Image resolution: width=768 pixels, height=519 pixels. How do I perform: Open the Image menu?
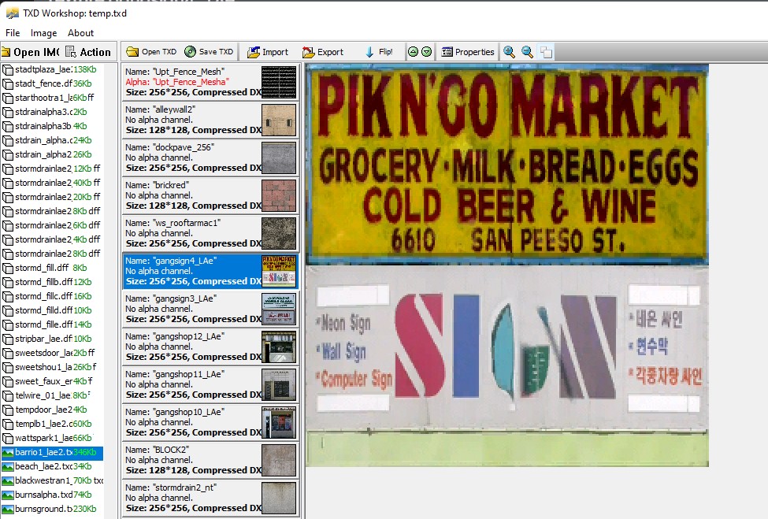click(43, 33)
